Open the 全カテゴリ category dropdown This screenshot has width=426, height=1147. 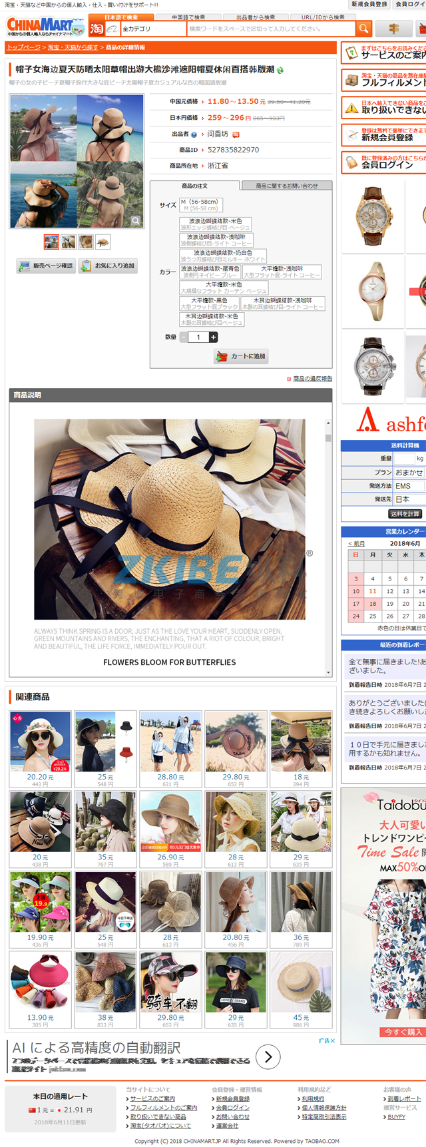[153, 29]
